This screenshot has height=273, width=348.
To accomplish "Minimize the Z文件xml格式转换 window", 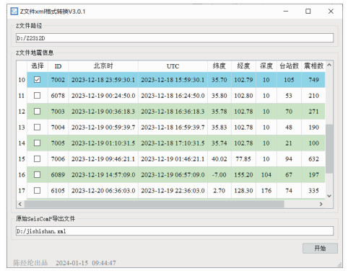I will [x=286, y=12].
